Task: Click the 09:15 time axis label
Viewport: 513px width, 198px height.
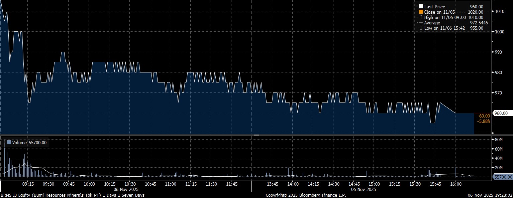Action: (28, 184)
